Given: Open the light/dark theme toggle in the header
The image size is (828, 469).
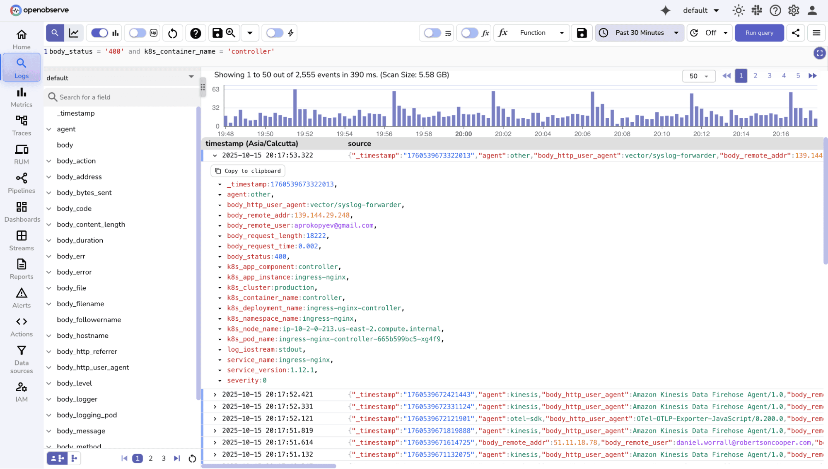Looking at the screenshot, I should (x=738, y=10).
